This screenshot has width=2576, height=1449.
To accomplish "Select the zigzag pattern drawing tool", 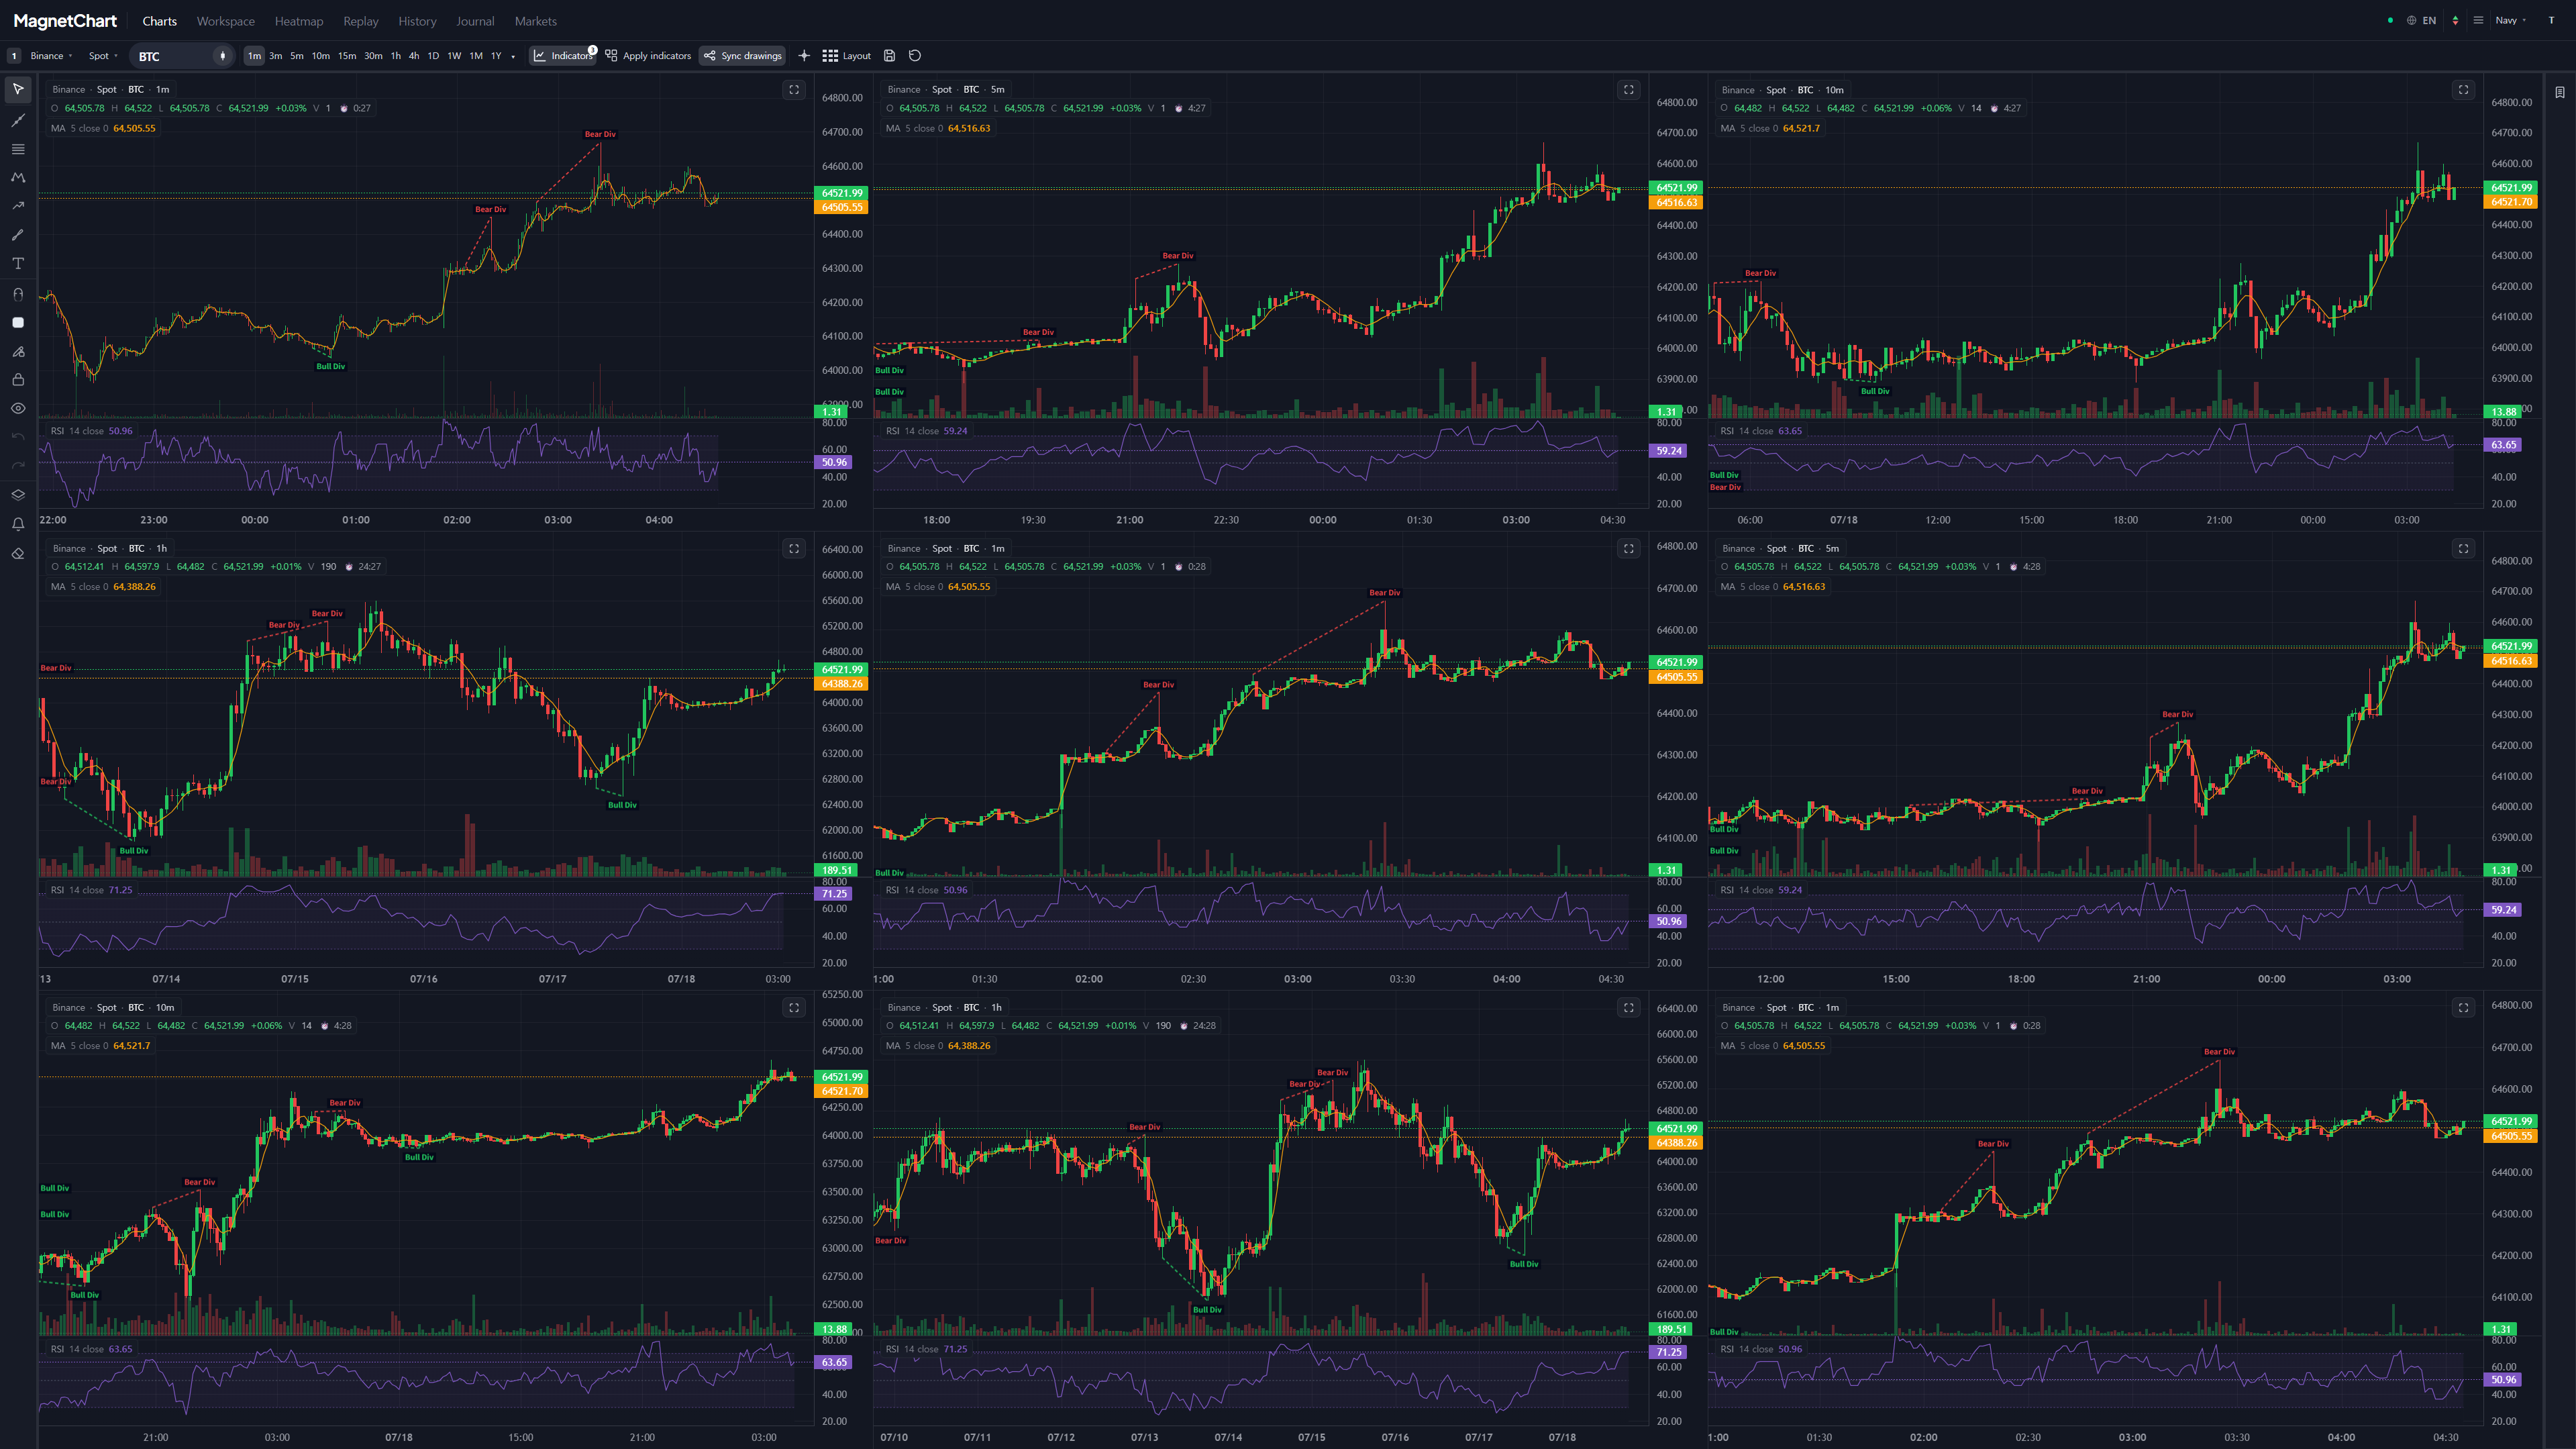I will click(x=18, y=177).
